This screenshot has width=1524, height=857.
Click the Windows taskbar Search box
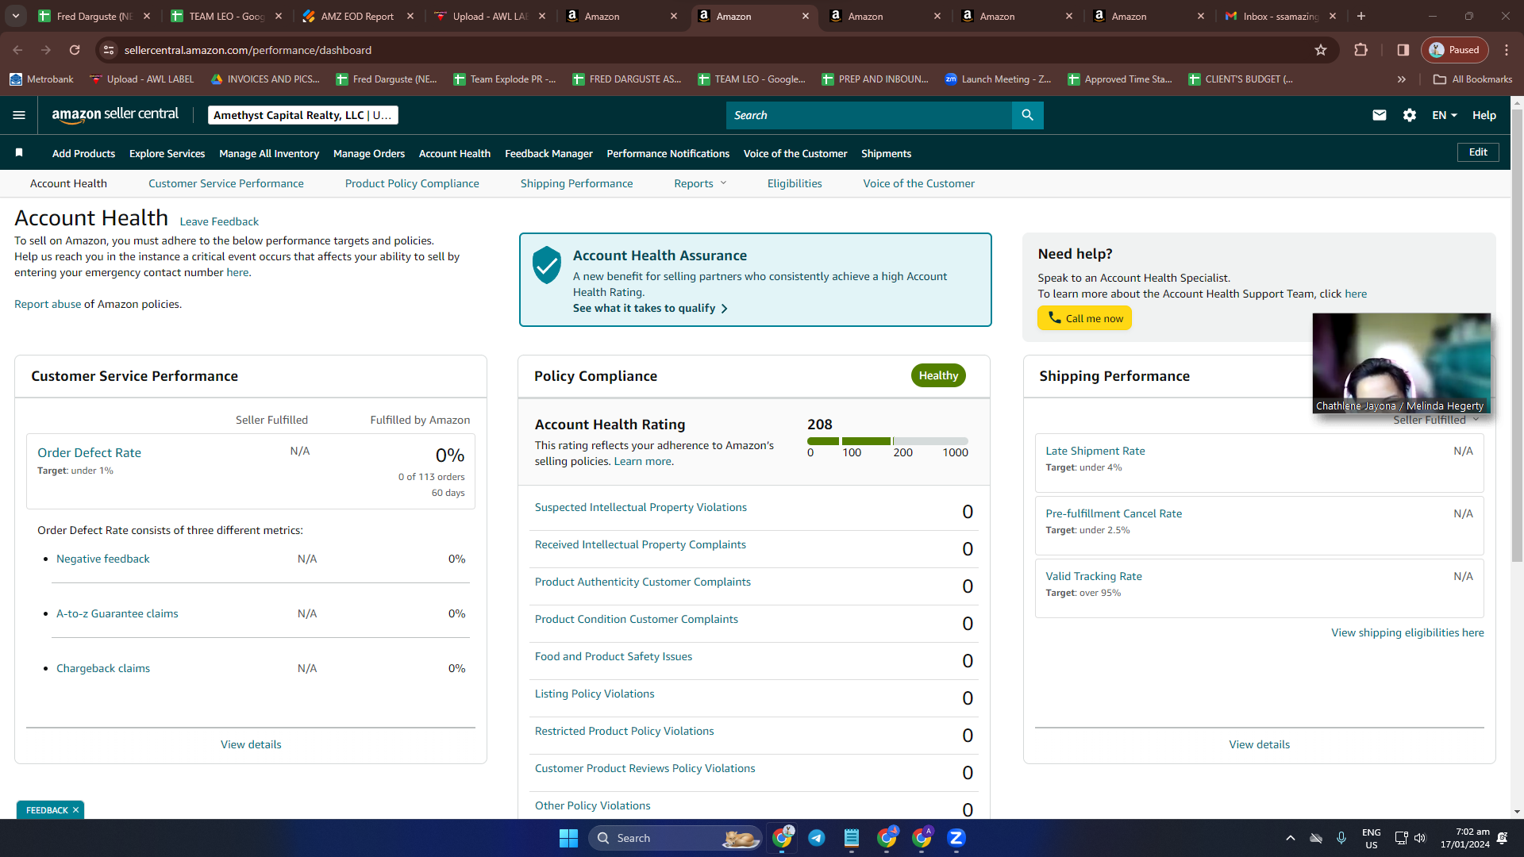(x=675, y=838)
